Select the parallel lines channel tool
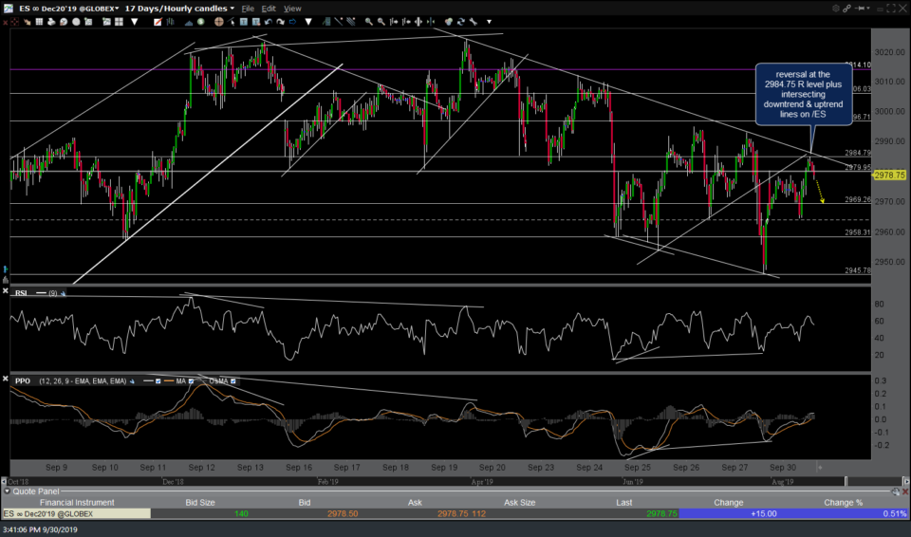 [350, 22]
